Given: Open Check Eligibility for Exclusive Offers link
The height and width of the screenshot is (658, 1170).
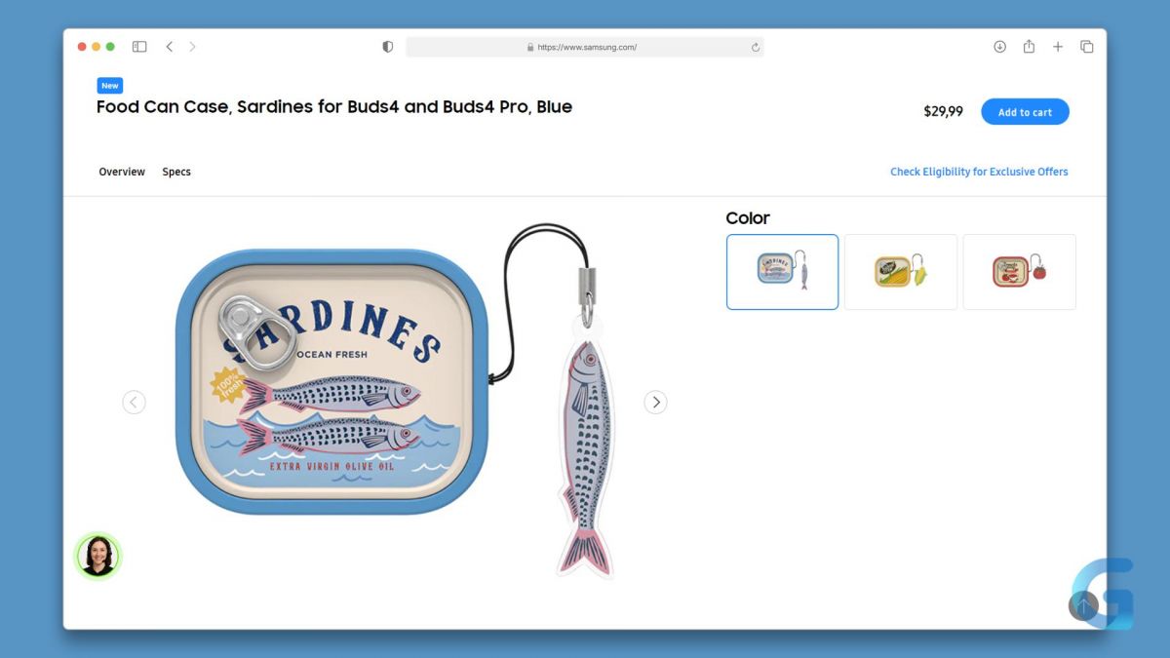Looking at the screenshot, I should [979, 172].
